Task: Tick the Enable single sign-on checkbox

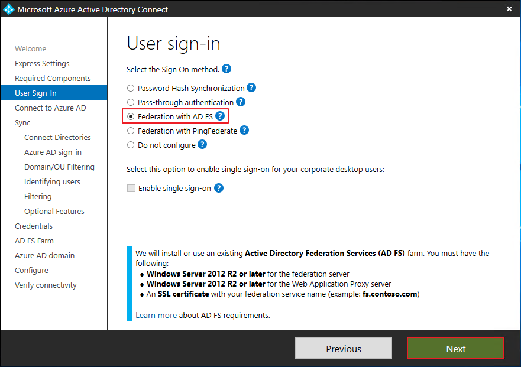Action: pos(131,189)
